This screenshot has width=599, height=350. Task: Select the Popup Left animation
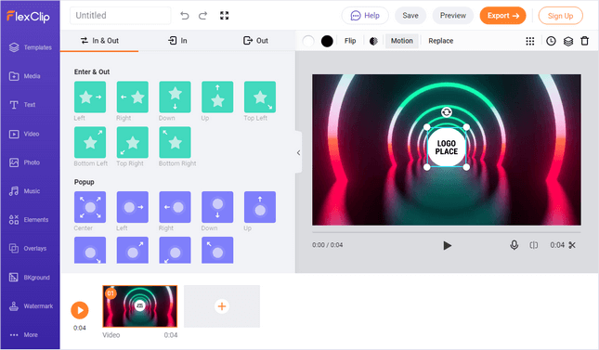pos(132,207)
